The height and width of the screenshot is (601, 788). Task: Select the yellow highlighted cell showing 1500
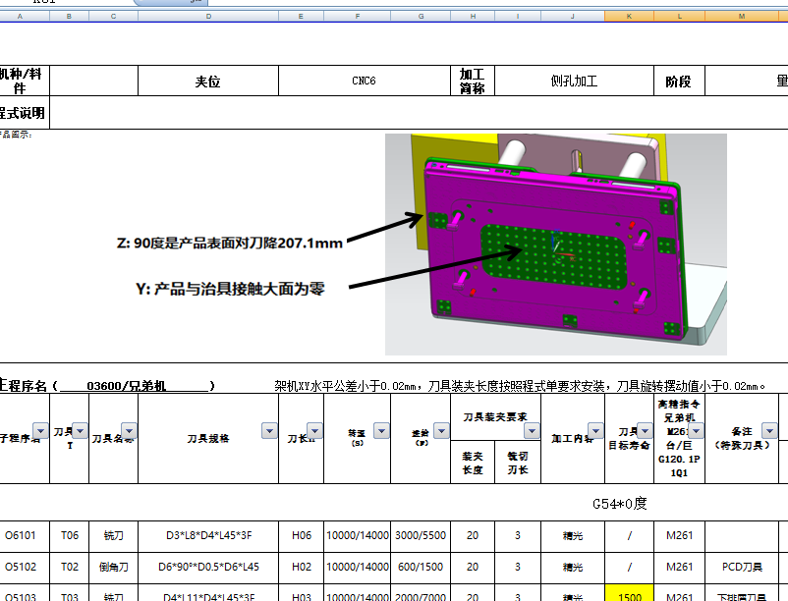pos(629,597)
